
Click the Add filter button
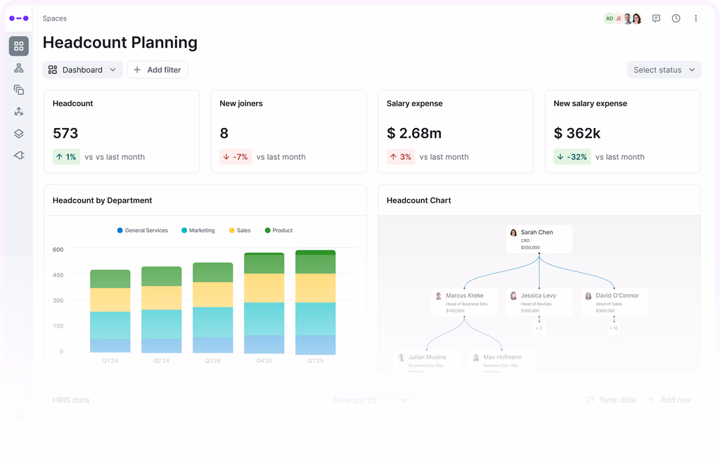click(157, 70)
